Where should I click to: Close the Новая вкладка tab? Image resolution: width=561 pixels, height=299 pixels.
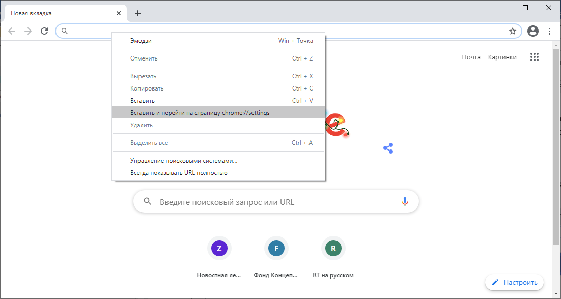[119, 13]
